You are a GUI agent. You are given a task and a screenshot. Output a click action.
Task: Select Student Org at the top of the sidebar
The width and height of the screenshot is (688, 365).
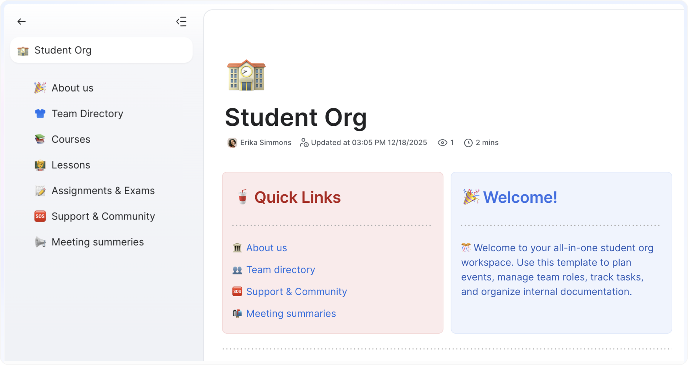coord(63,50)
